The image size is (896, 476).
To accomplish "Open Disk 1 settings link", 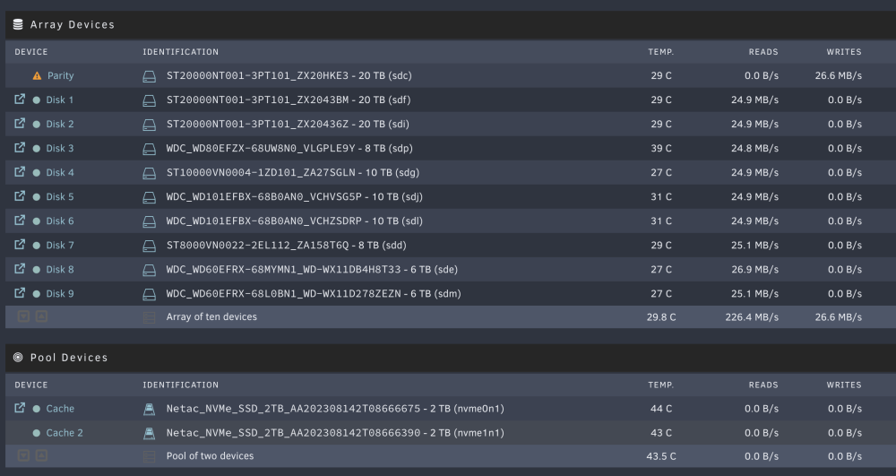I will coord(60,100).
